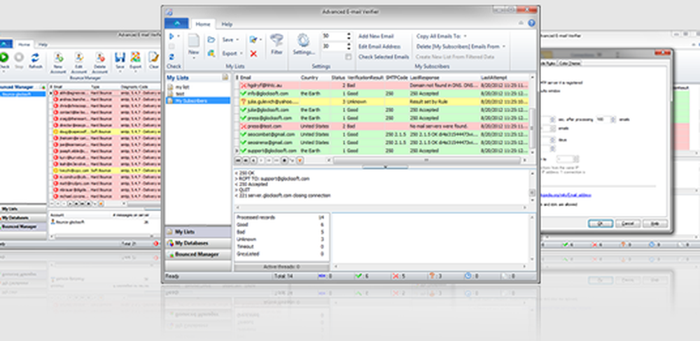Image resolution: width=700 pixels, height=341 pixels.
Task: Click the blue clock count in status bar
Action: 470,277
